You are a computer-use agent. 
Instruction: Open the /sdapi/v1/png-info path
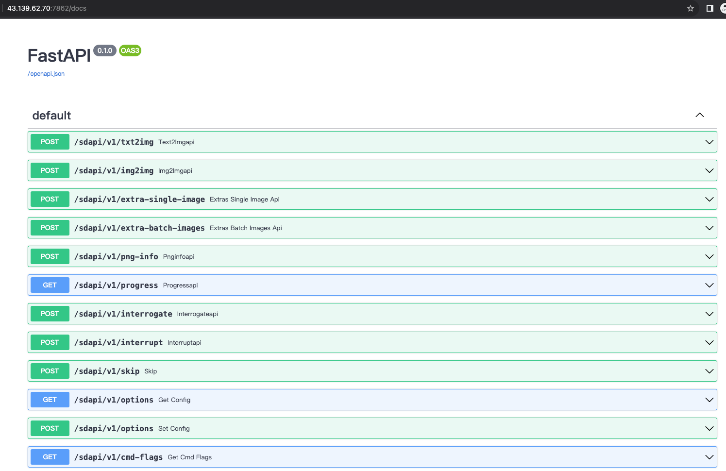(x=117, y=256)
